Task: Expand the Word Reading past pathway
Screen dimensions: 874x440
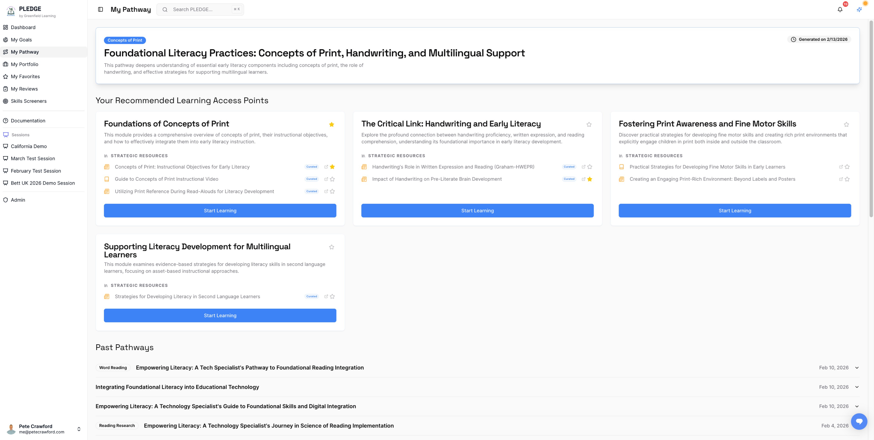Action: (857, 367)
